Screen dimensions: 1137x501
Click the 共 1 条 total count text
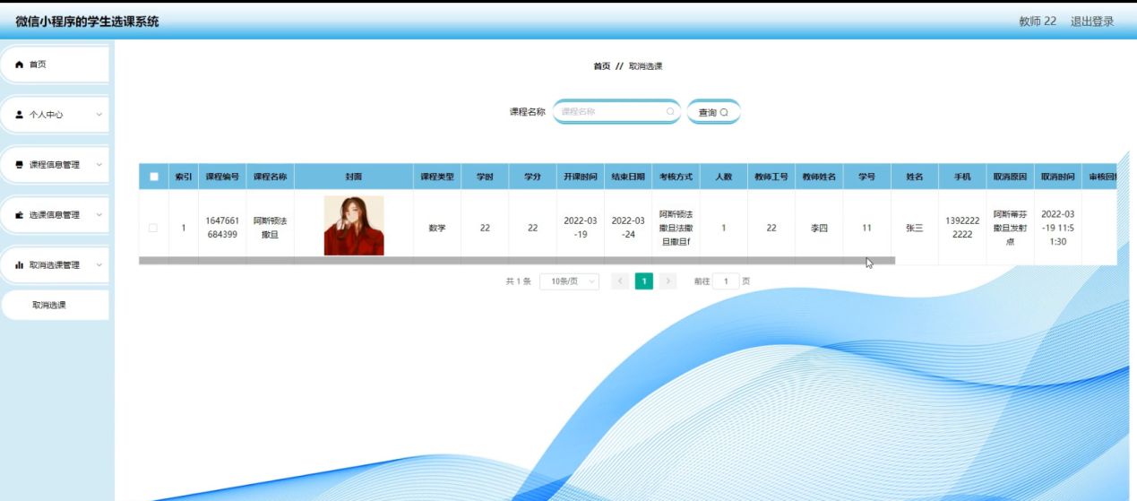[518, 281]
